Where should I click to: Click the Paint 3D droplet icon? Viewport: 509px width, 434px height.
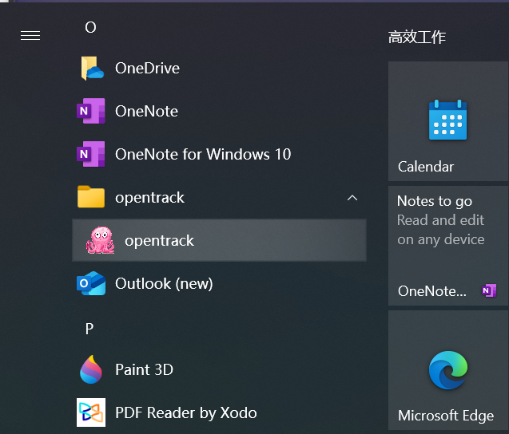coord(91,369)
